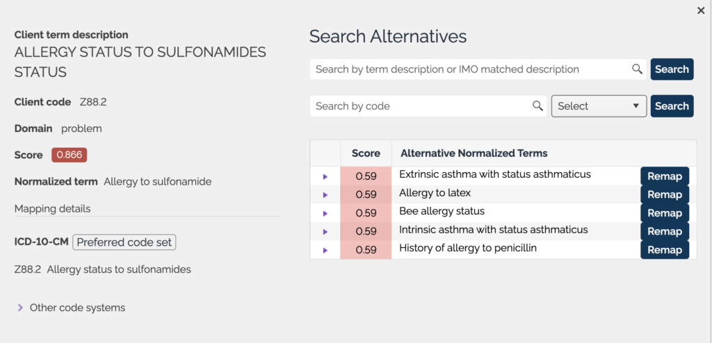Click Search button beside term description field
The image size is (712, 343).
click(672, 69)
